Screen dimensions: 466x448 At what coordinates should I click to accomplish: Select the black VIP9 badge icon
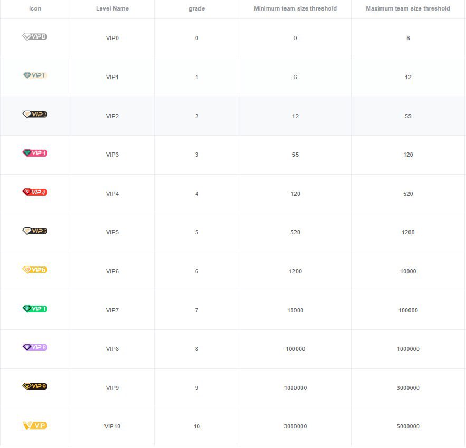point(35,386)
